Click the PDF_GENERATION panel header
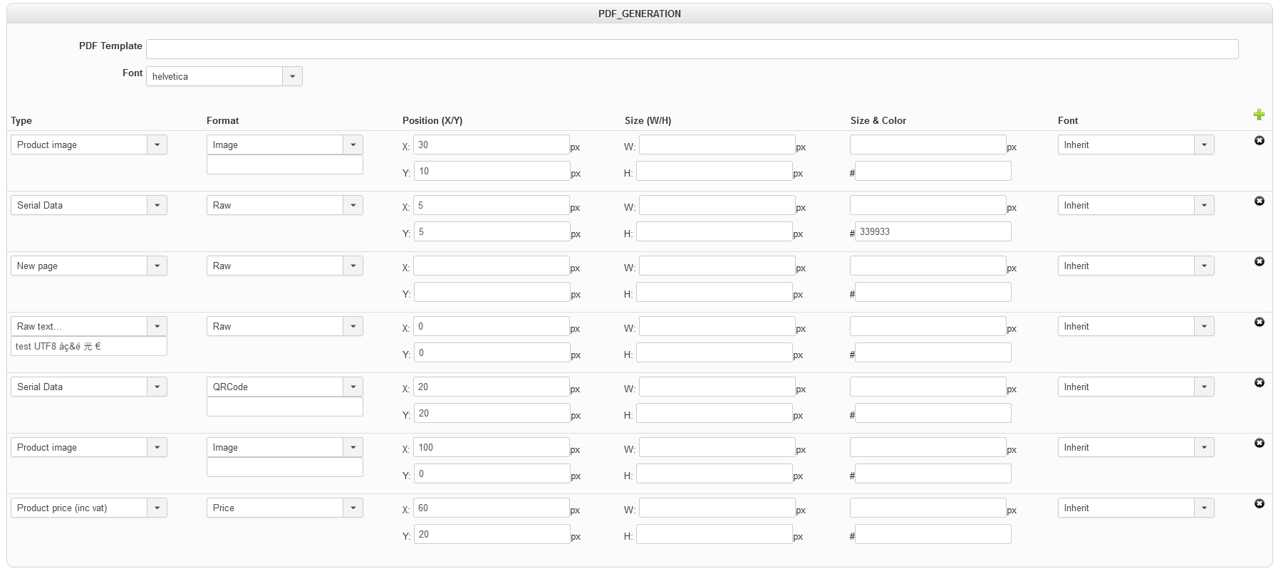 (639, 14)
